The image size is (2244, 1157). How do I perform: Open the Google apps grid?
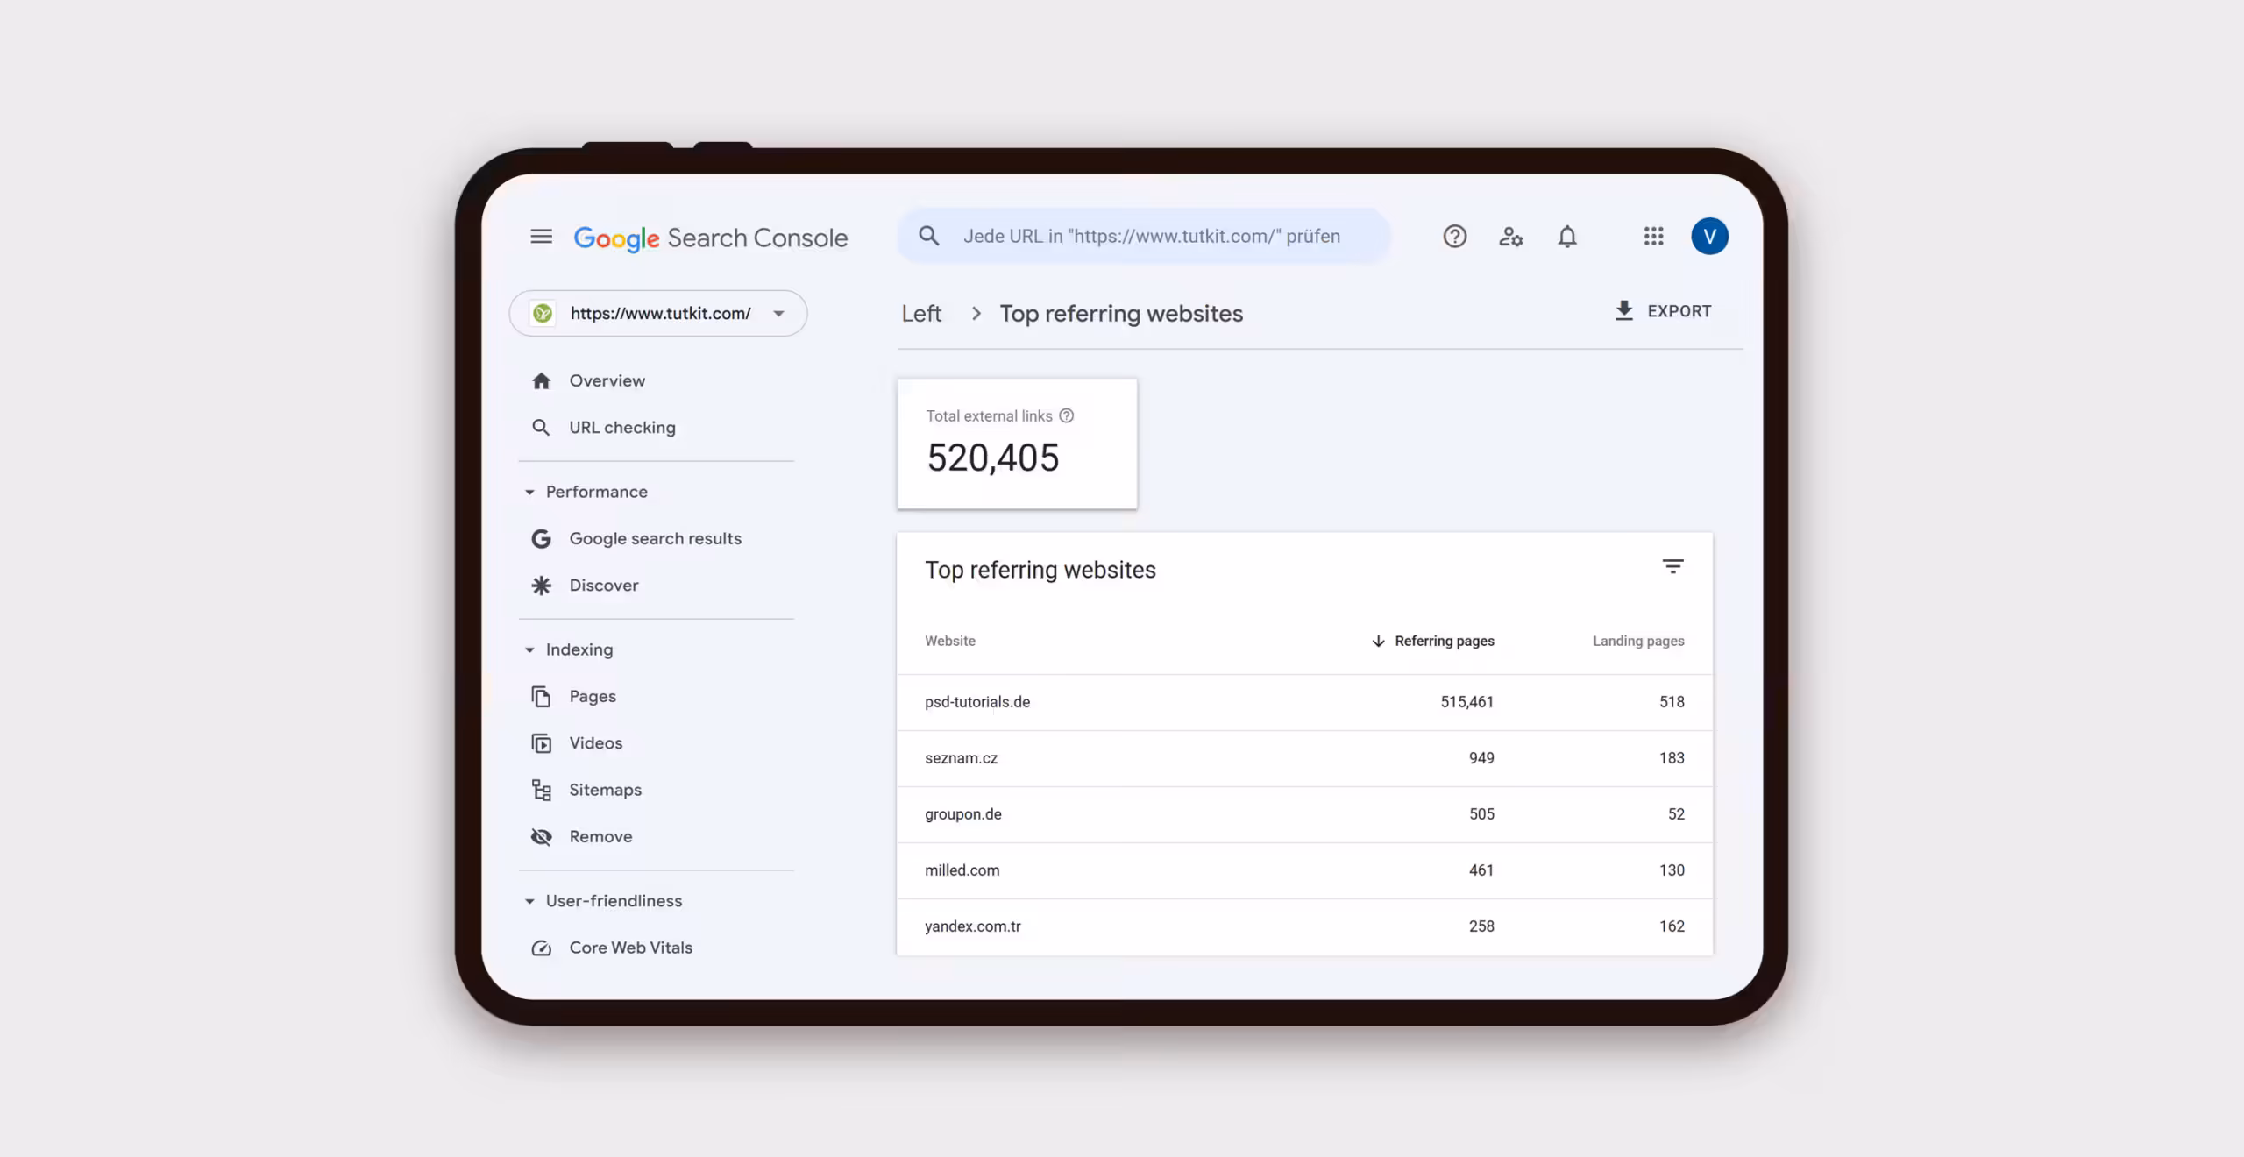coord(1652,236)
